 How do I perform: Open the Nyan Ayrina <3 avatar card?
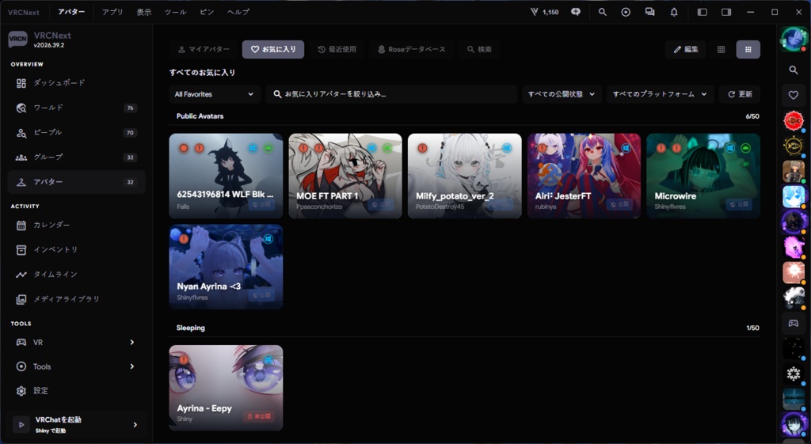pyautogui.click(x=226, y=267)
